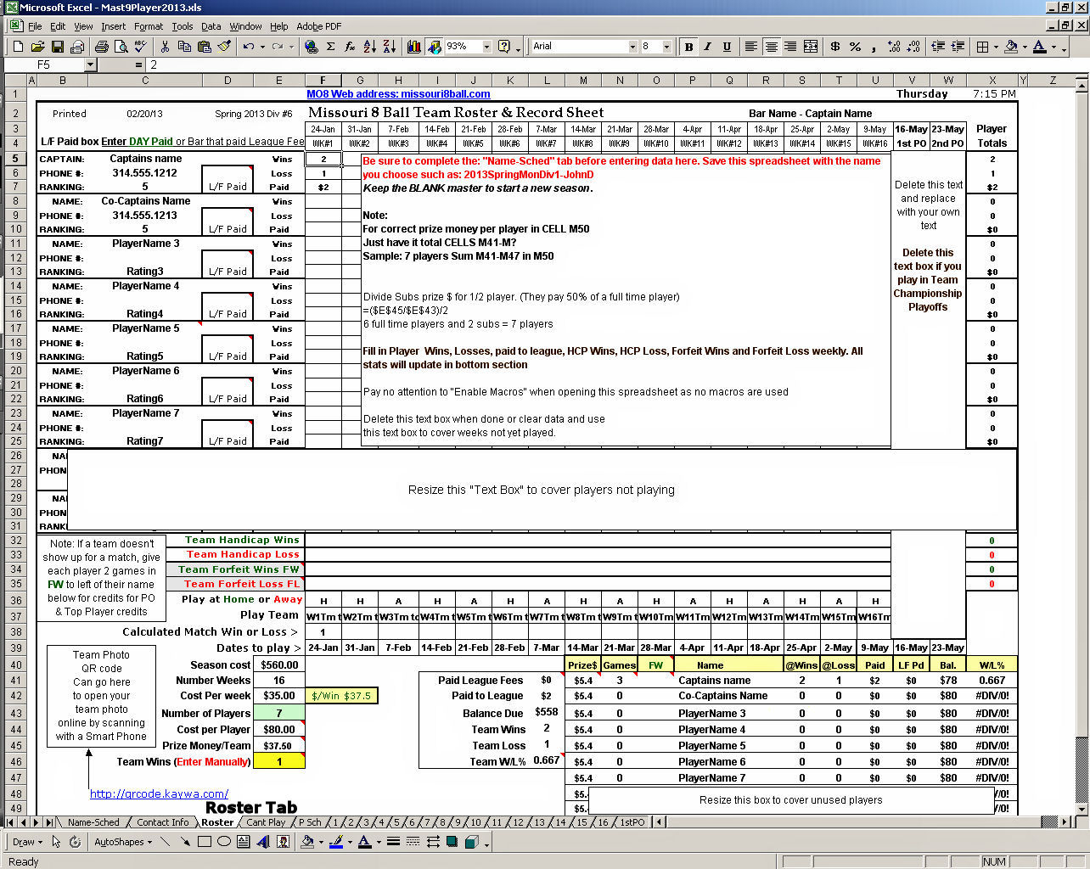Open the missouri8ball.com hyperlink
The image size is (1090, 869).
tap(399, 93)
